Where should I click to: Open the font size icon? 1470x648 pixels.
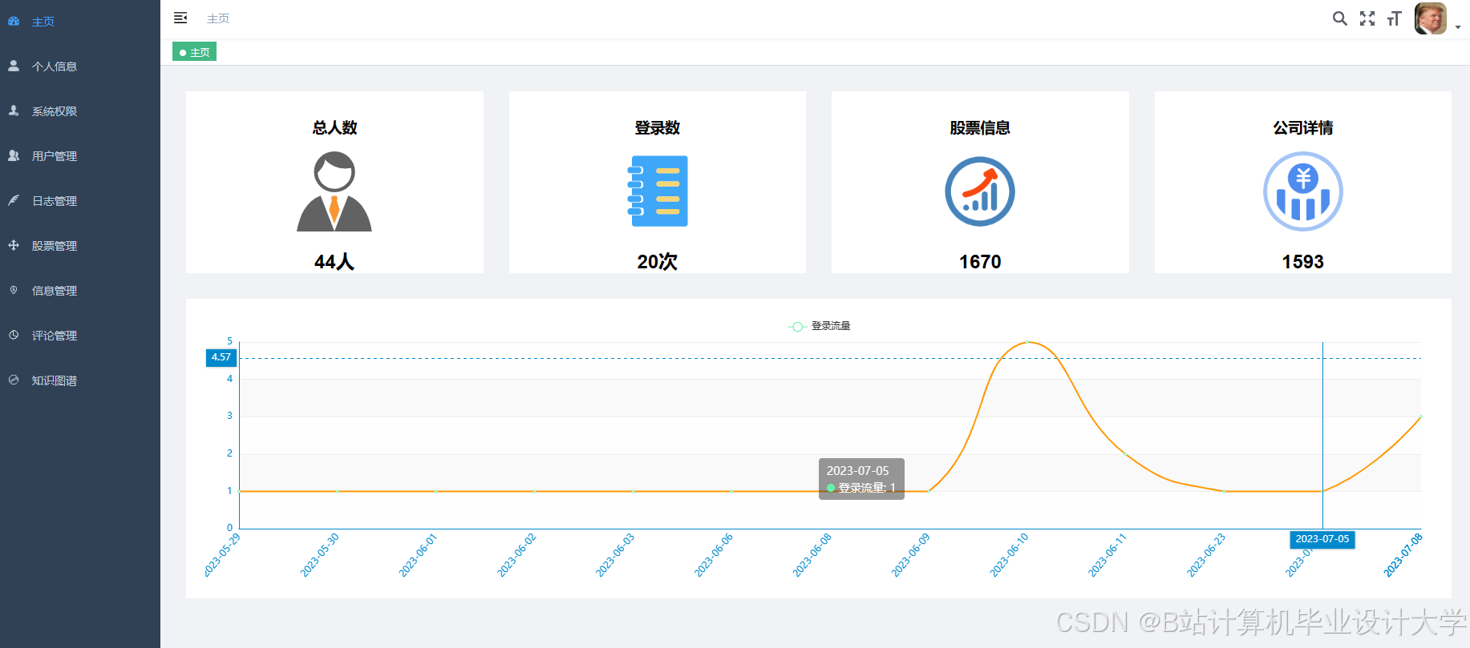coord(1395,18)
